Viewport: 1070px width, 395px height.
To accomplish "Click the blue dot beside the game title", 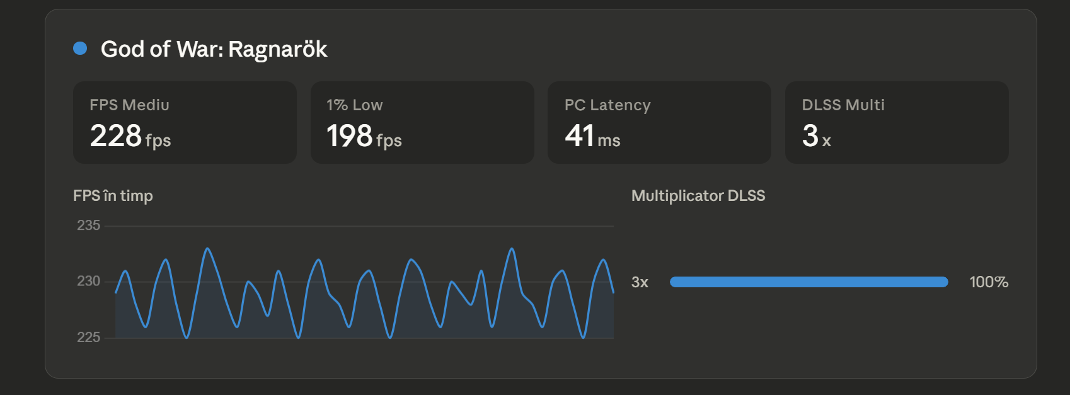I will [80, 49].
